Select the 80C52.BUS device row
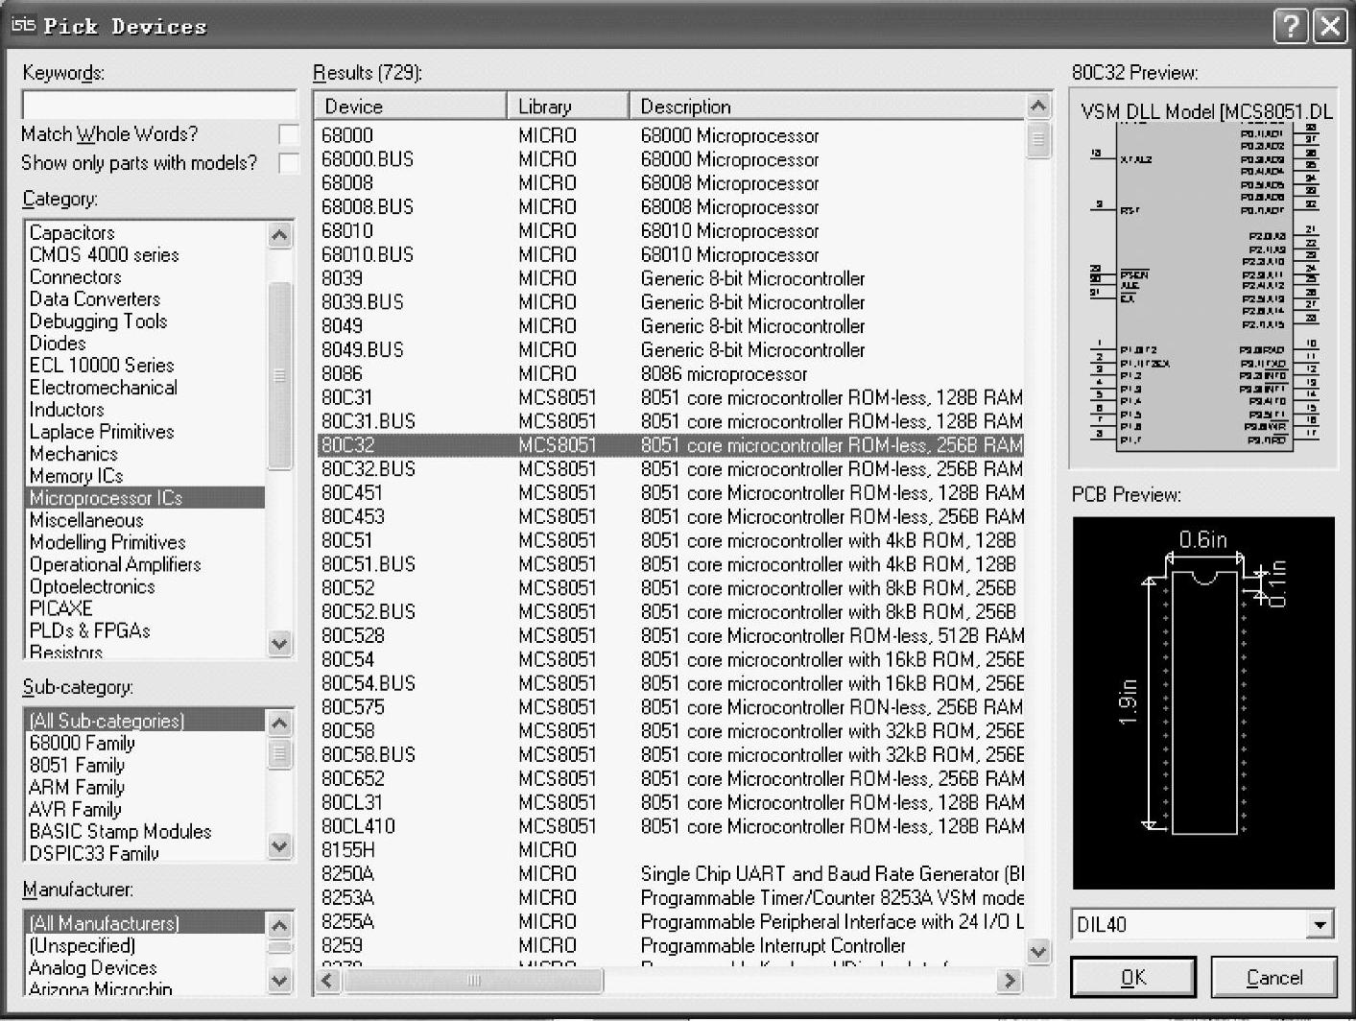 click(671, 611)
